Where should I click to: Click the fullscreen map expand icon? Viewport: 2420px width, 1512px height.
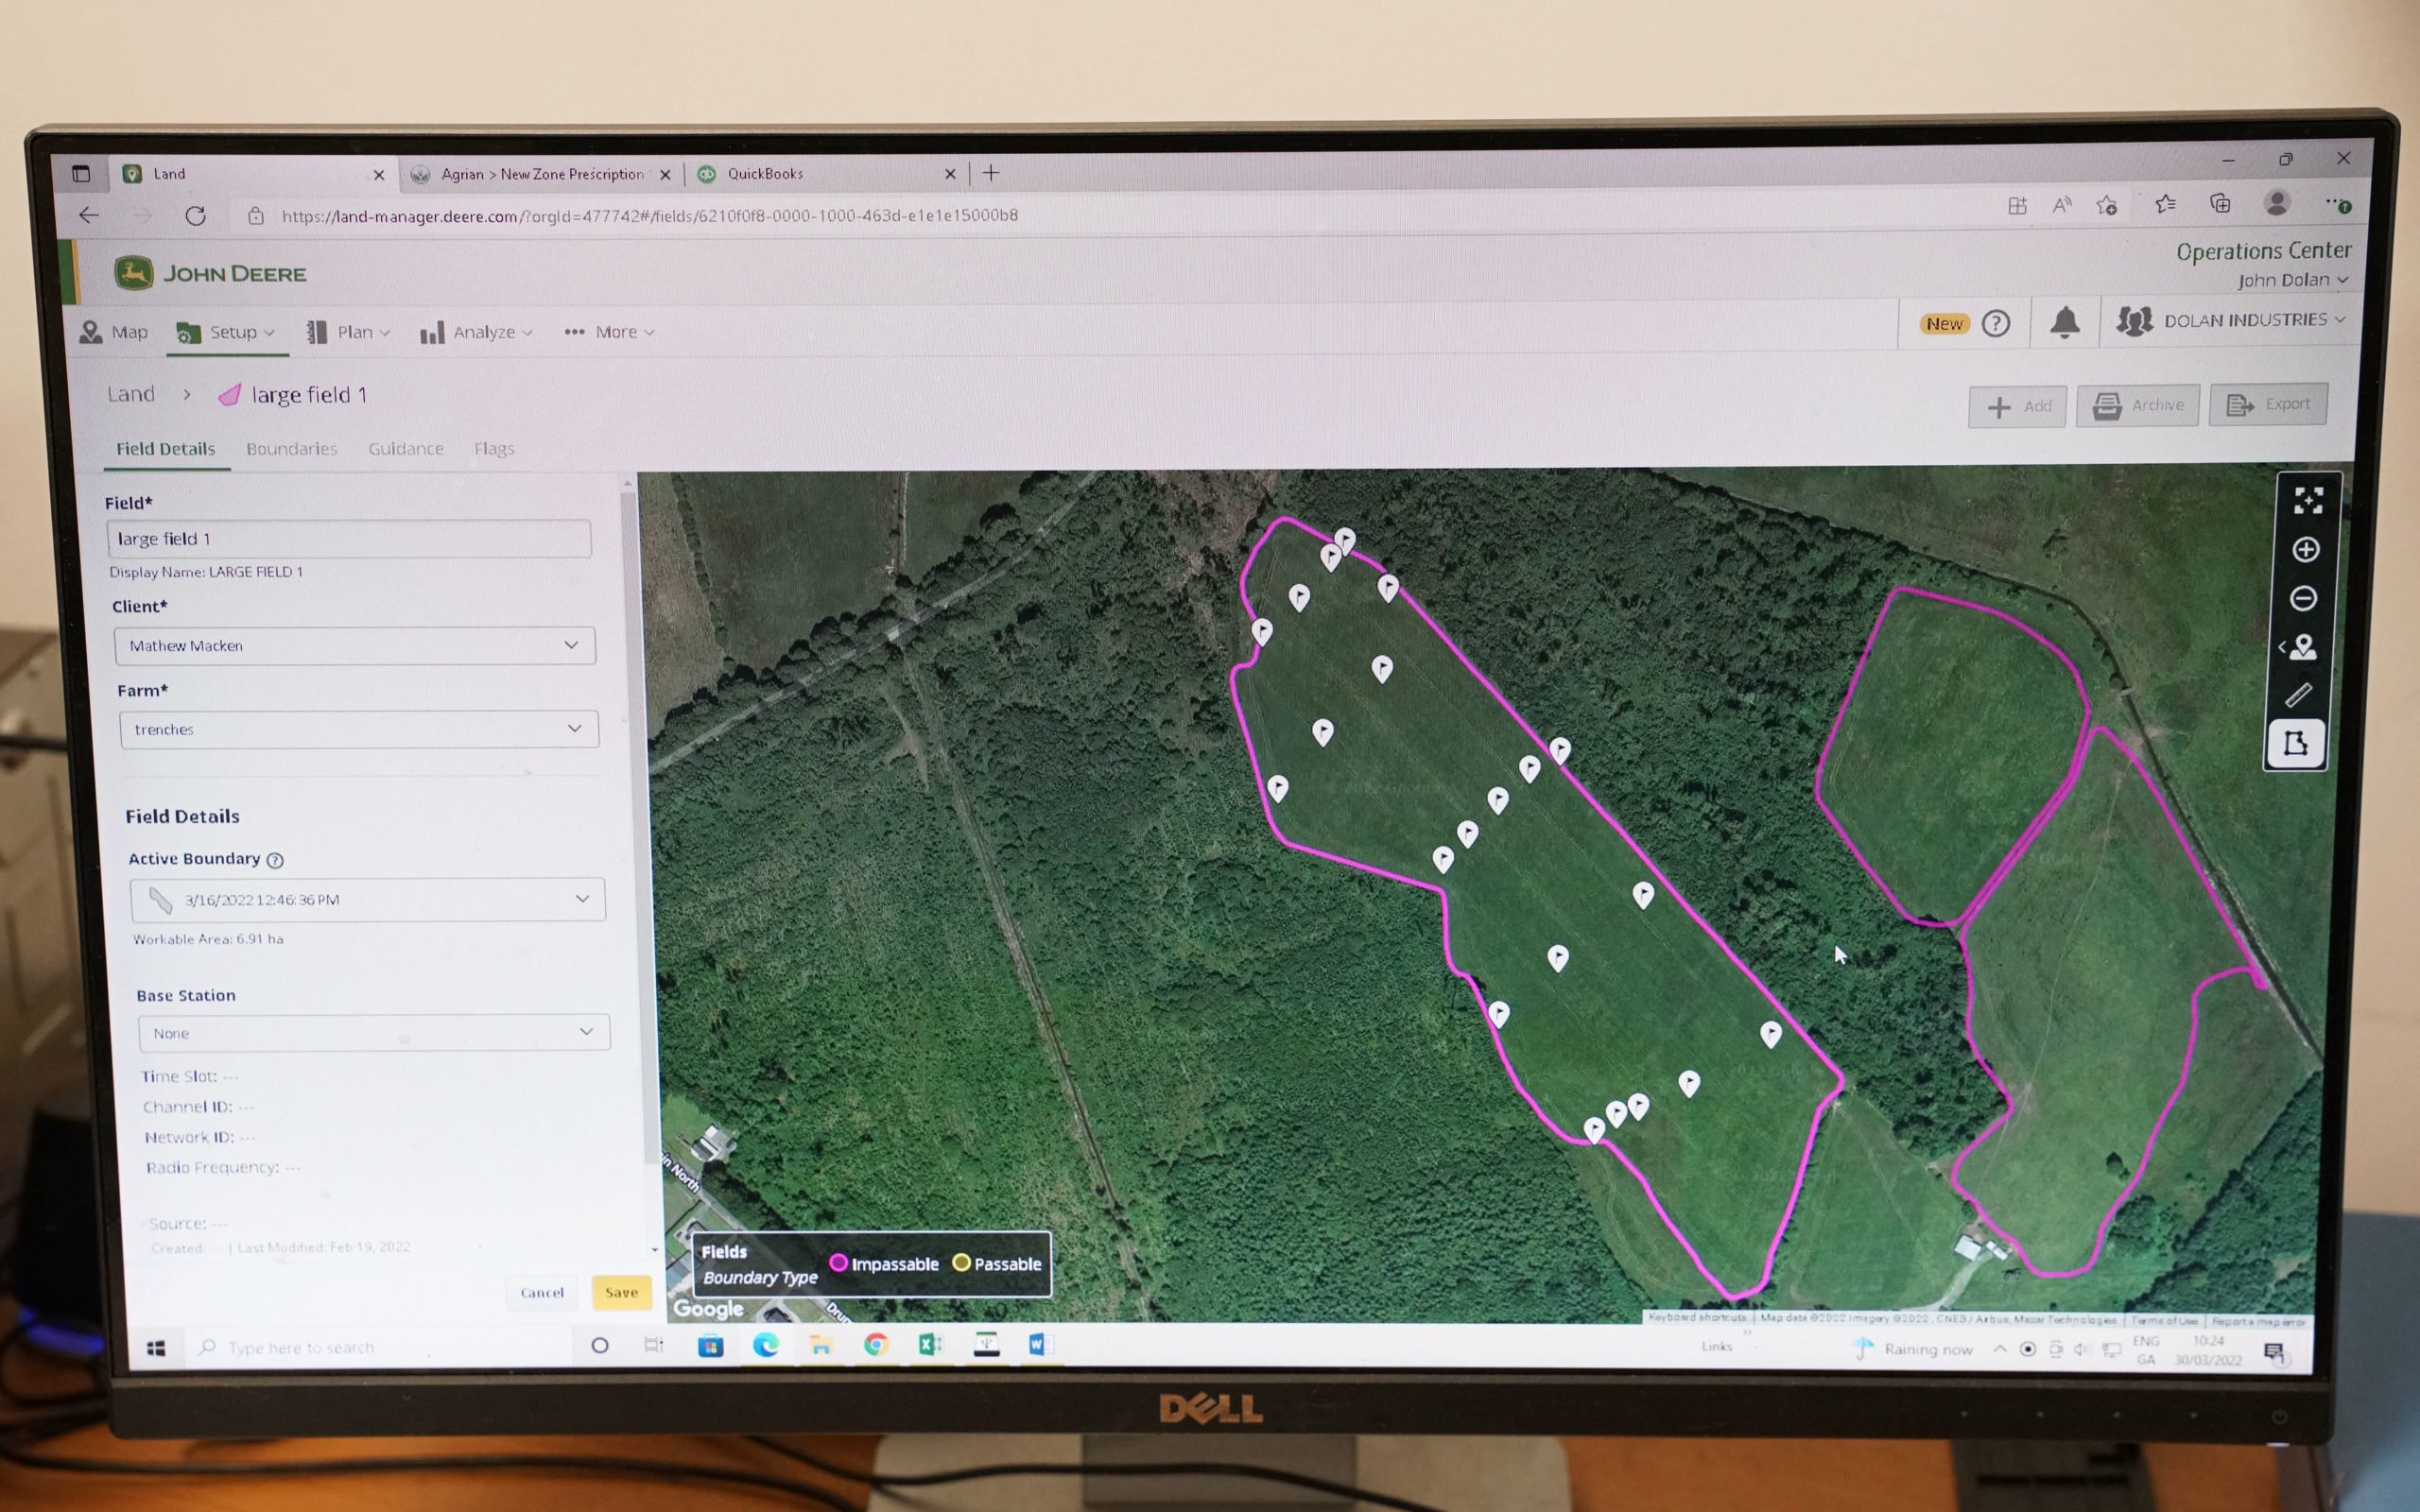(x=2308, y=500)
